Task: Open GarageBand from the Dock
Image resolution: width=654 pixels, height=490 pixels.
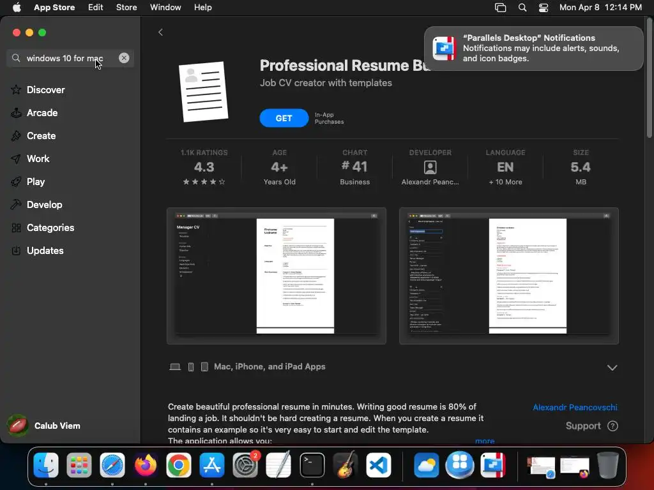Action: point(346,464)
